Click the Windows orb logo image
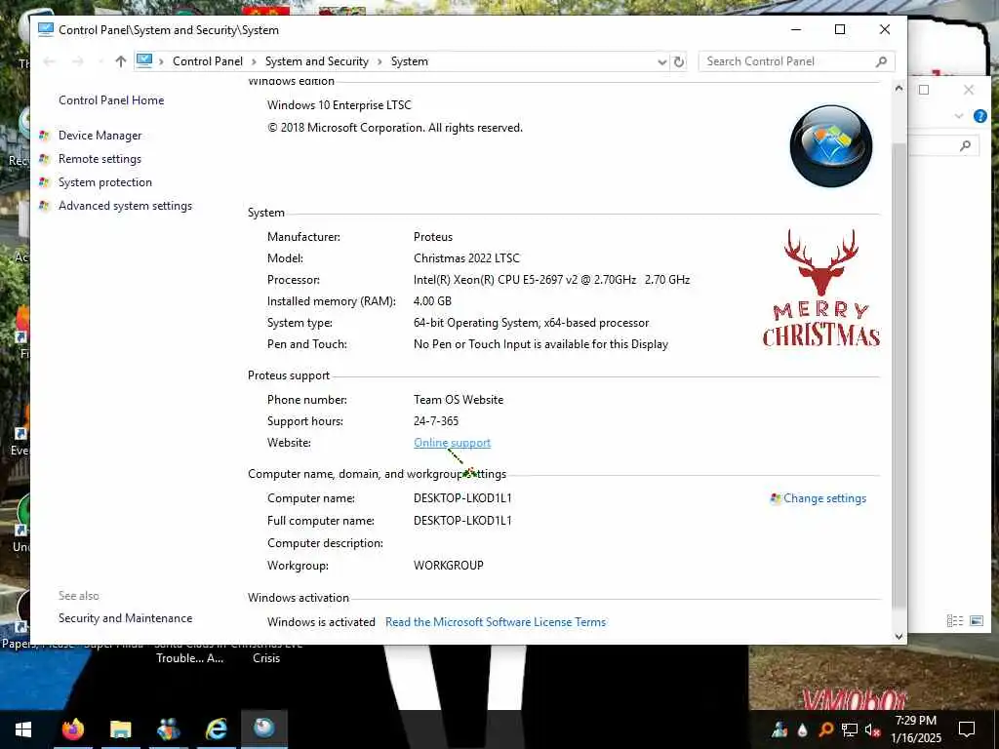 [x=831, y=146]
